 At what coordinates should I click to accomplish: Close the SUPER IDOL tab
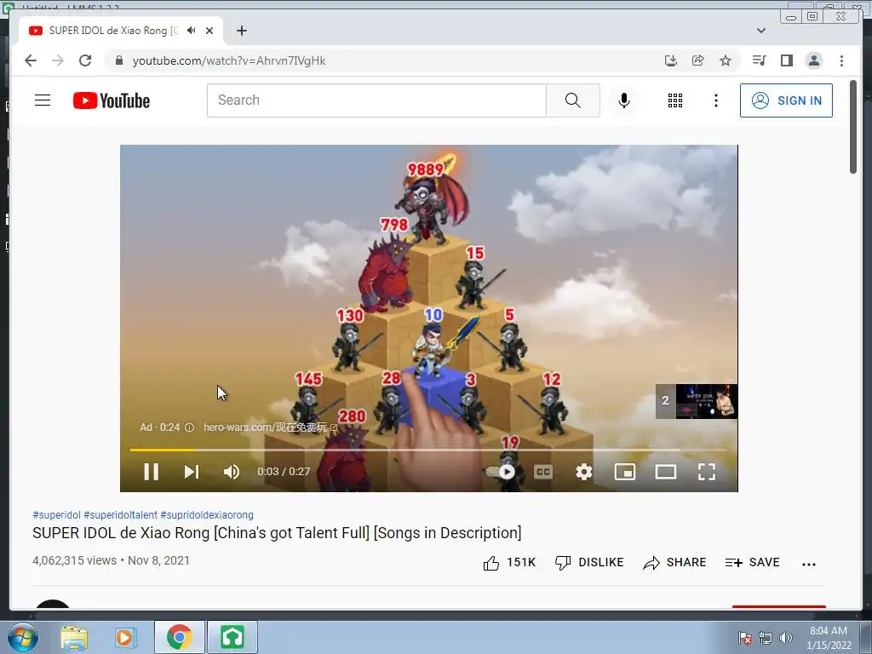coord(209,31)
